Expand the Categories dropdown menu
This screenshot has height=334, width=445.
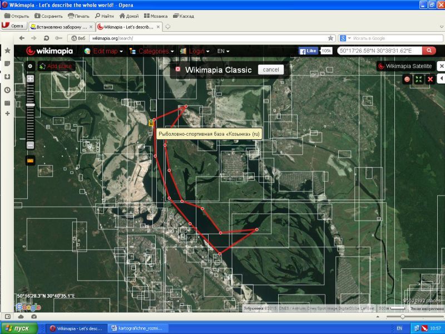pyautogui.click(x=151, y=51)
